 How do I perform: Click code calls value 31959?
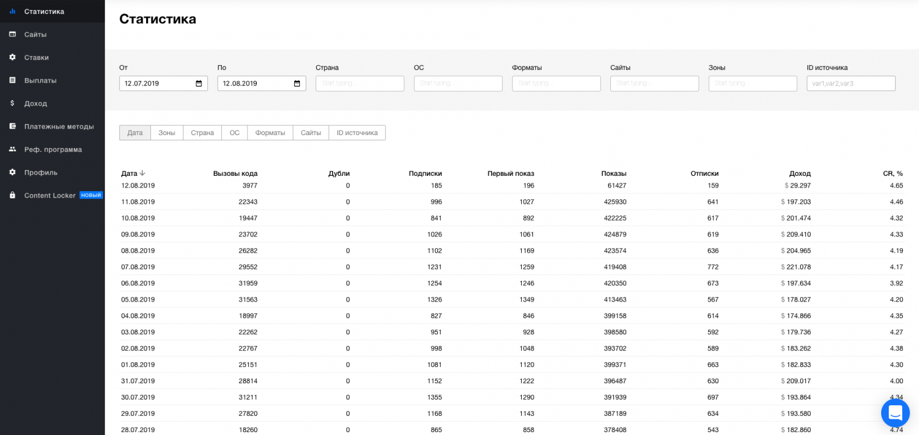click(x=248, y=284)
